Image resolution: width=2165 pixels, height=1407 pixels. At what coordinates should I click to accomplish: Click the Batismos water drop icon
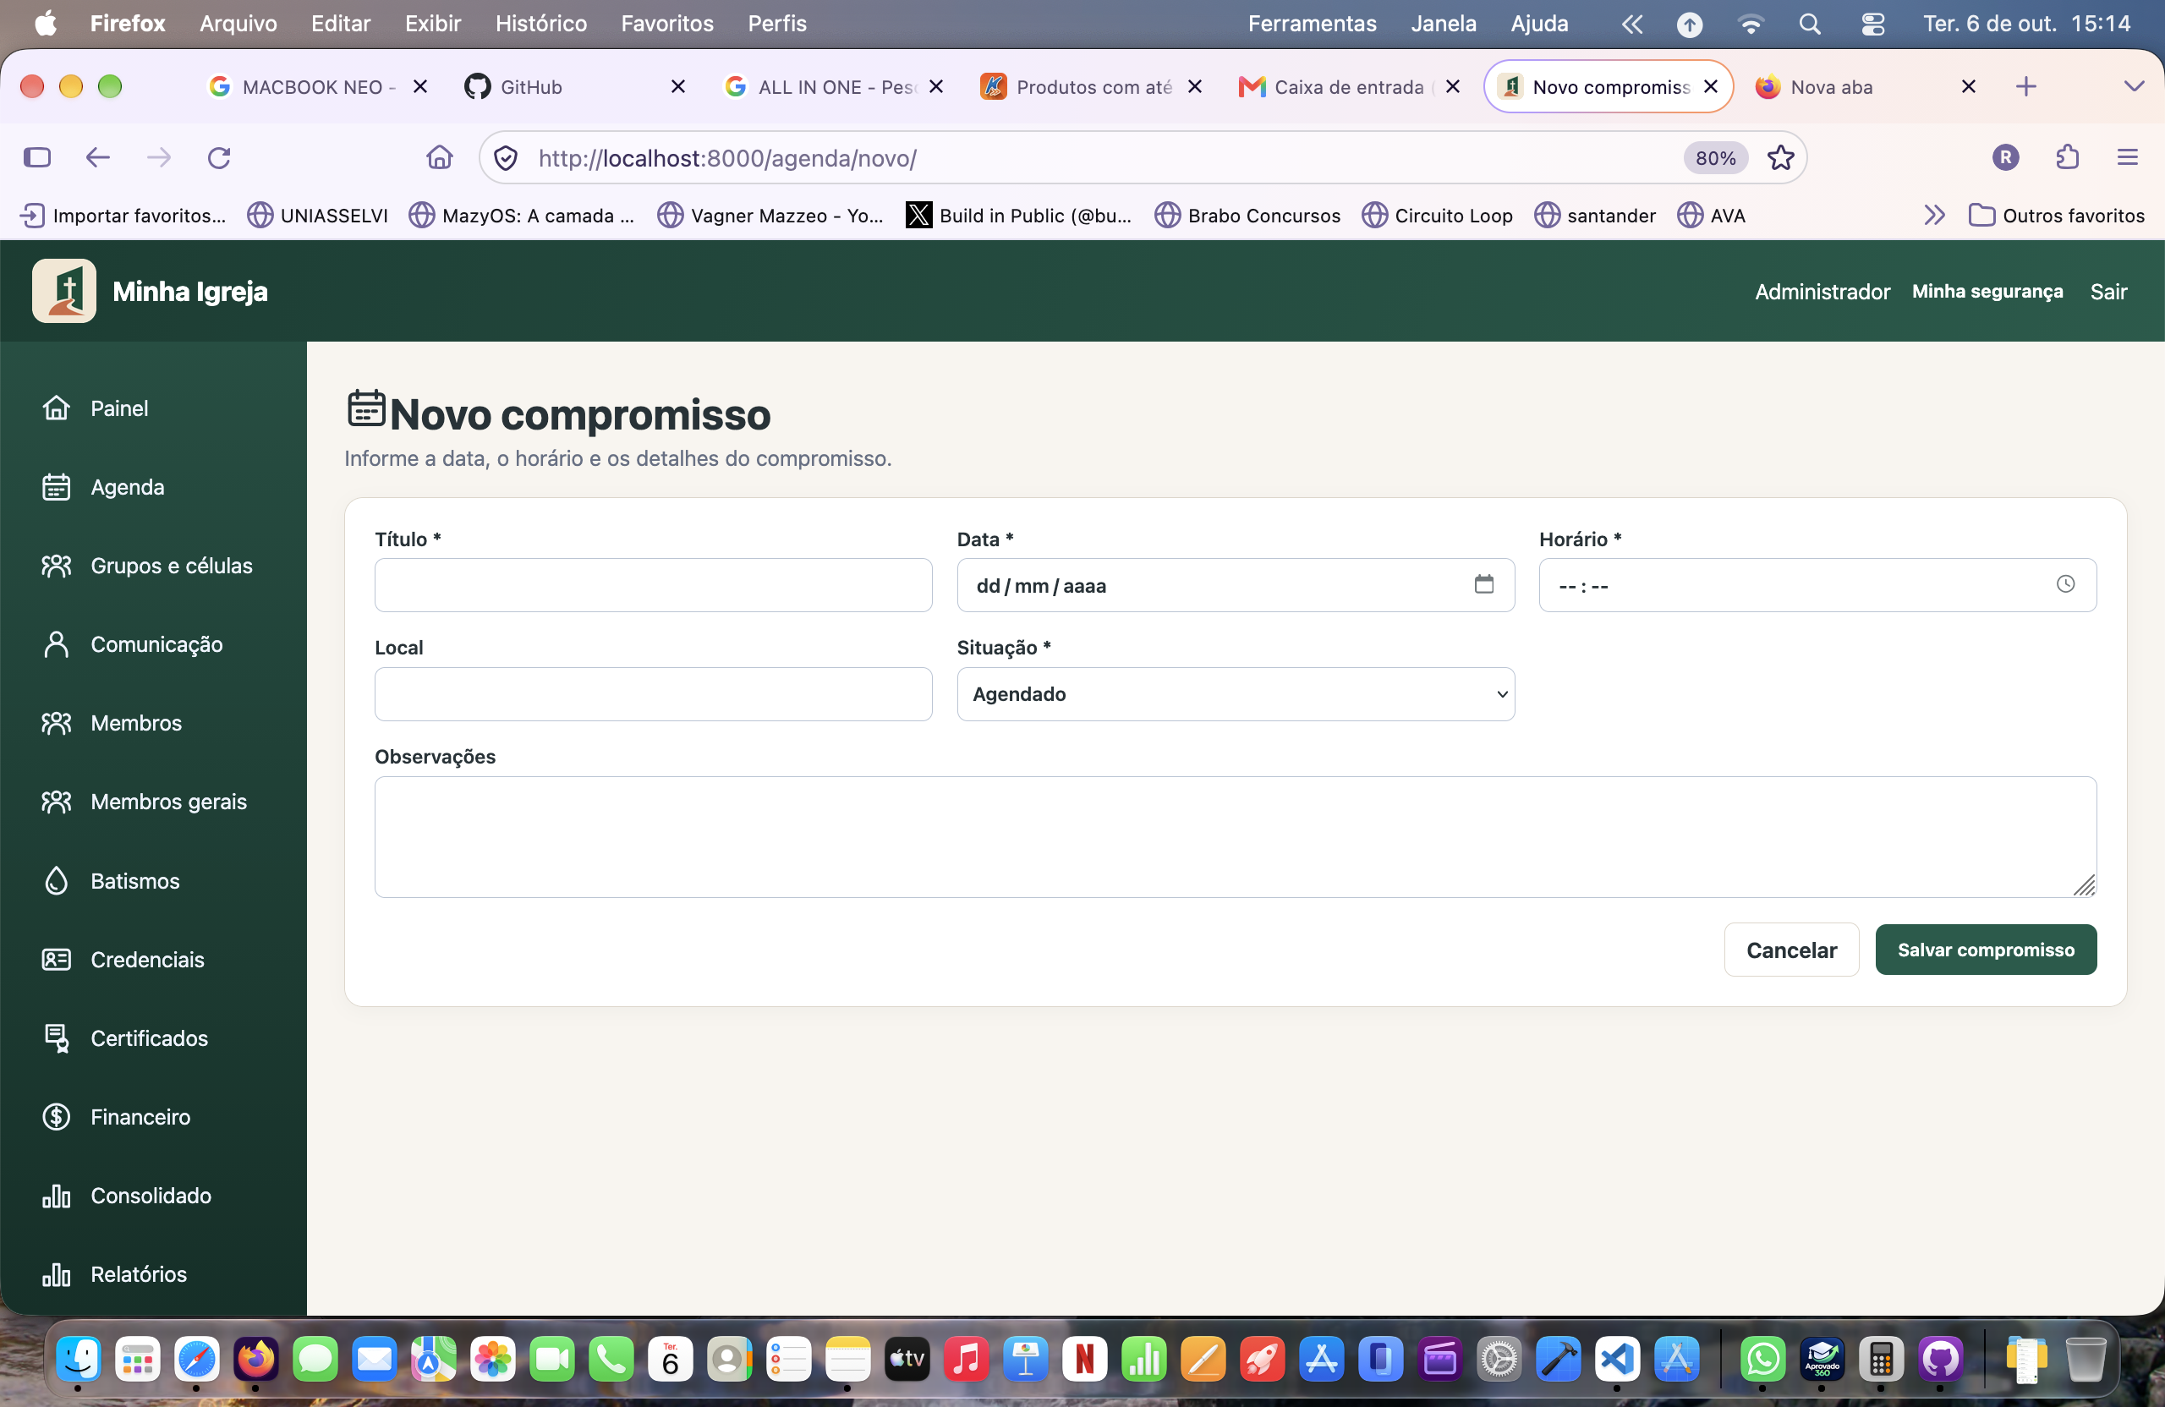pyautogui.click(x=57, y=880)
